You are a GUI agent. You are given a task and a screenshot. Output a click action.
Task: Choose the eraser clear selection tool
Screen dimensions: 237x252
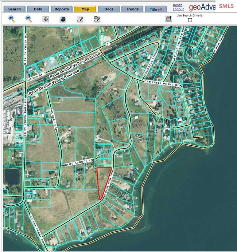[x=80, y=19]
